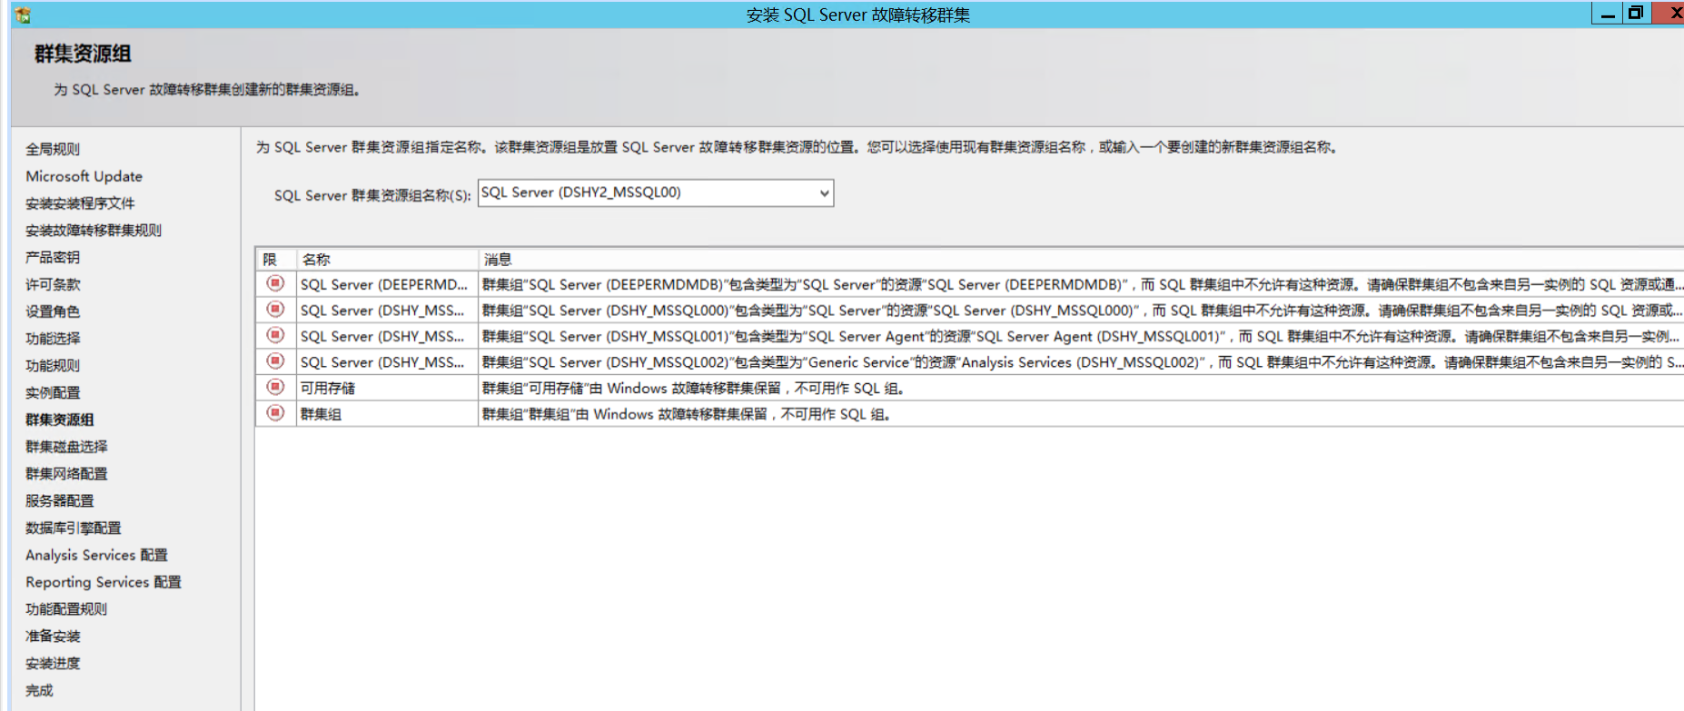Viewport: 1684px width, 711px height.
Task: Click the 完成 step in the sidebar
Action: click(x=39, y=691)
